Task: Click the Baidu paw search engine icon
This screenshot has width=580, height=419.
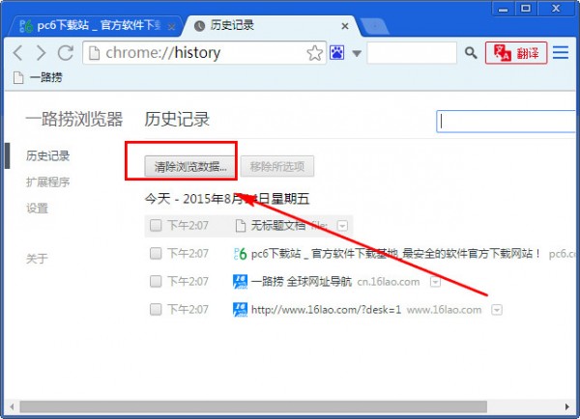Action: tap(337, 53)
